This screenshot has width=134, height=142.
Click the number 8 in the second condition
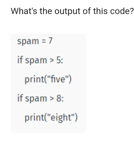59,98
